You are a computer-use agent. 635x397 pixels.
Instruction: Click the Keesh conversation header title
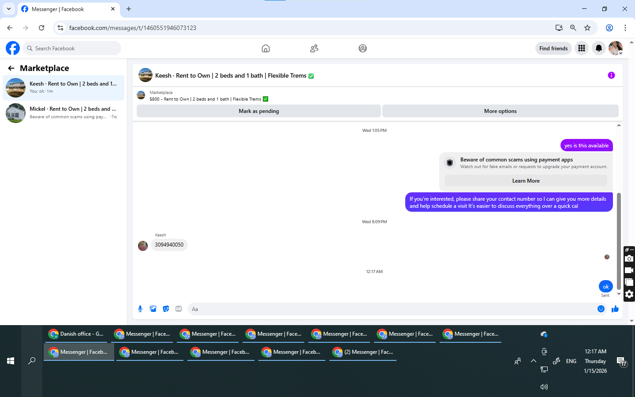point(234,75)
